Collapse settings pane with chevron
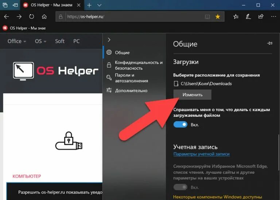 click(x=109, y=40)
